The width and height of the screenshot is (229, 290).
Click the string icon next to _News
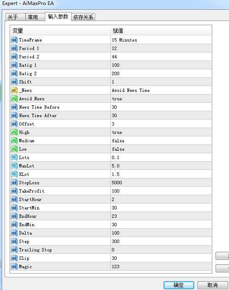coord(14,90)
